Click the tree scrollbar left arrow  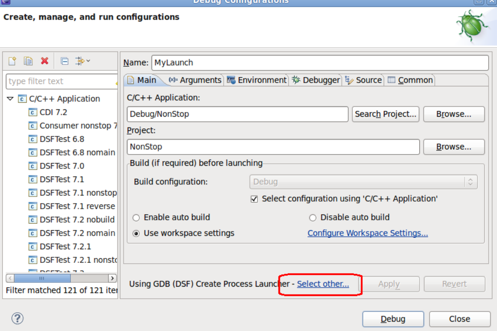[10, 278]
